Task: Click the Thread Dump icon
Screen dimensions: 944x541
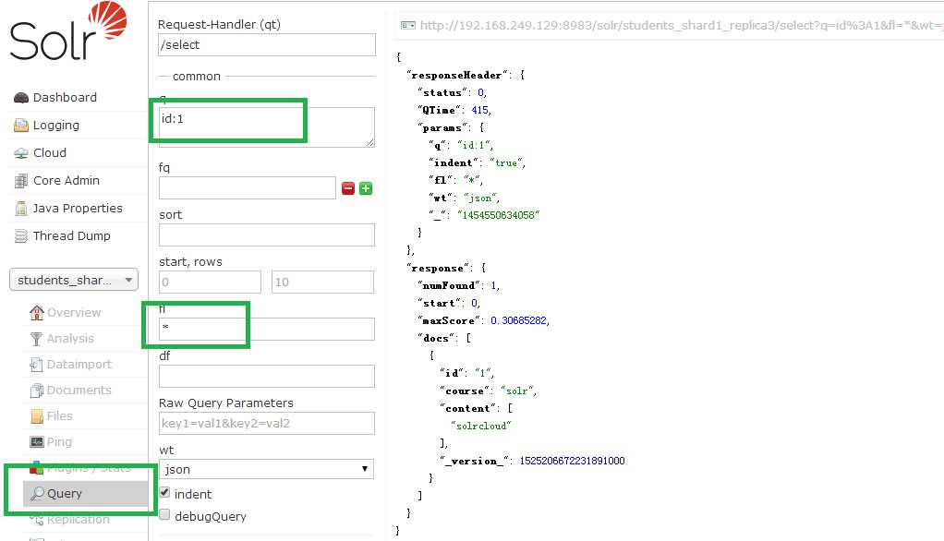Action: (x=21, y=236)
